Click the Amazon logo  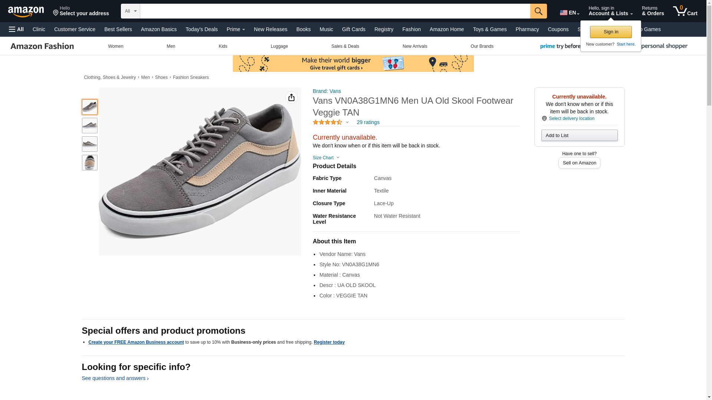pos(26,11)
